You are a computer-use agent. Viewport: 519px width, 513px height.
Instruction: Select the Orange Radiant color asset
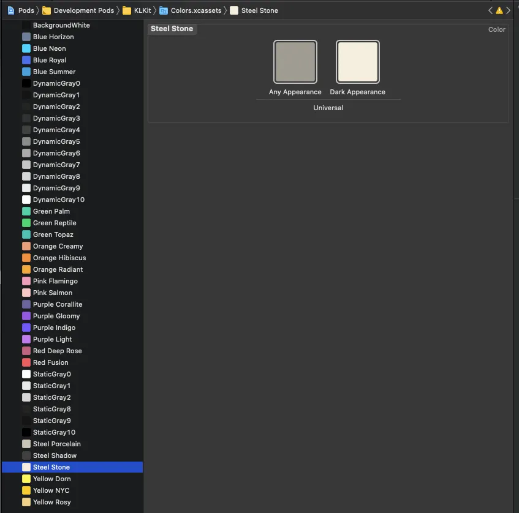coord(72,269)
